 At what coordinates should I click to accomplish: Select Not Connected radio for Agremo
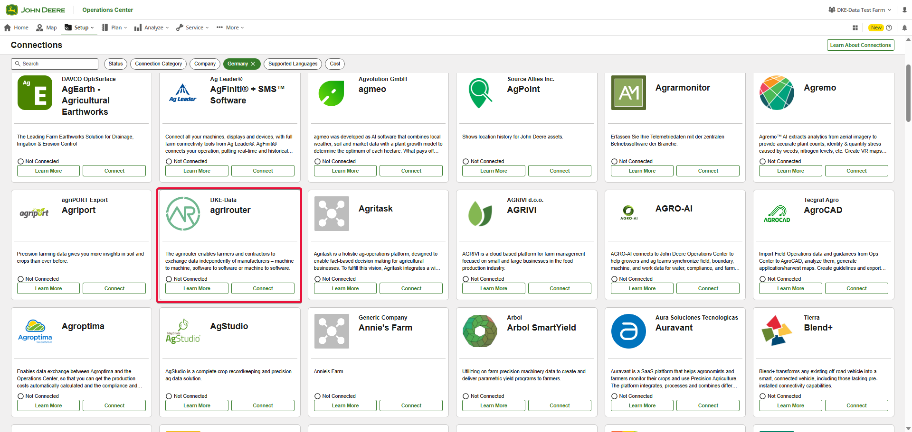coord(762,162)
